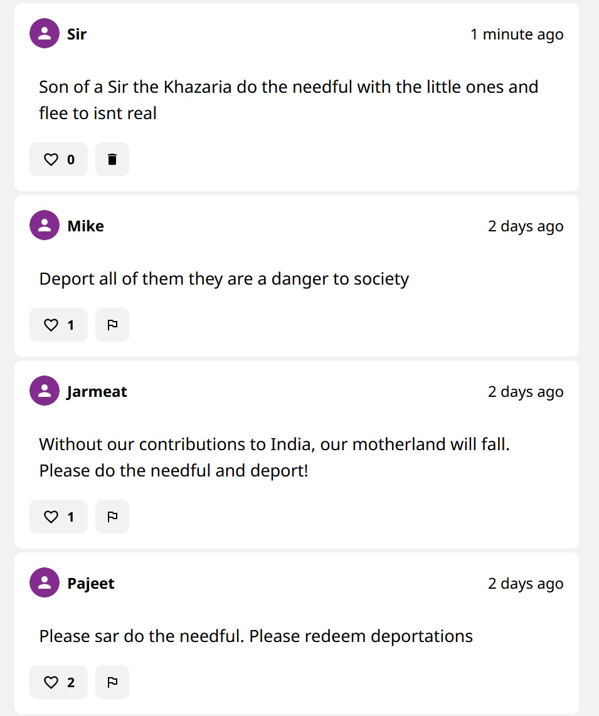Click the username Mike

pos(85,226)
